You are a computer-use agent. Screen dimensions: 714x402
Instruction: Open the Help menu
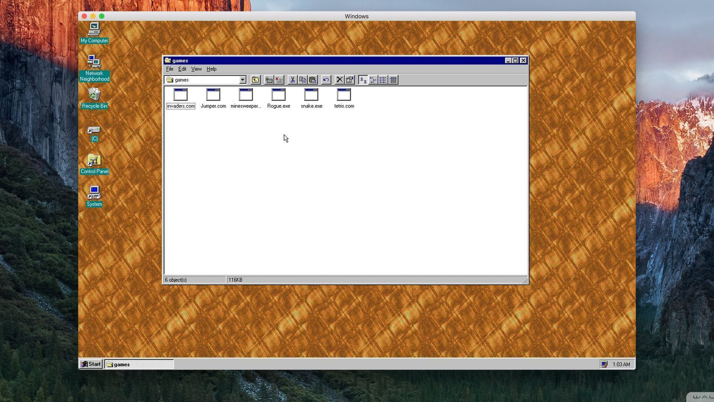[x=211, y=69]
